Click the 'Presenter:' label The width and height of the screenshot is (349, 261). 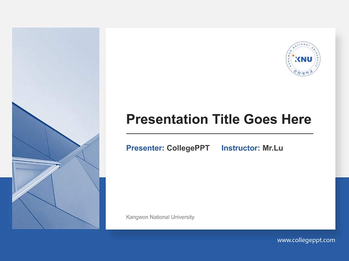click(145, 148)
